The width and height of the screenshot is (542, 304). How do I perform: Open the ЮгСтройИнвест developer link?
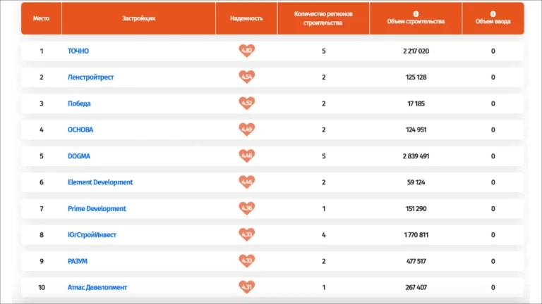[x=93, y=235]
